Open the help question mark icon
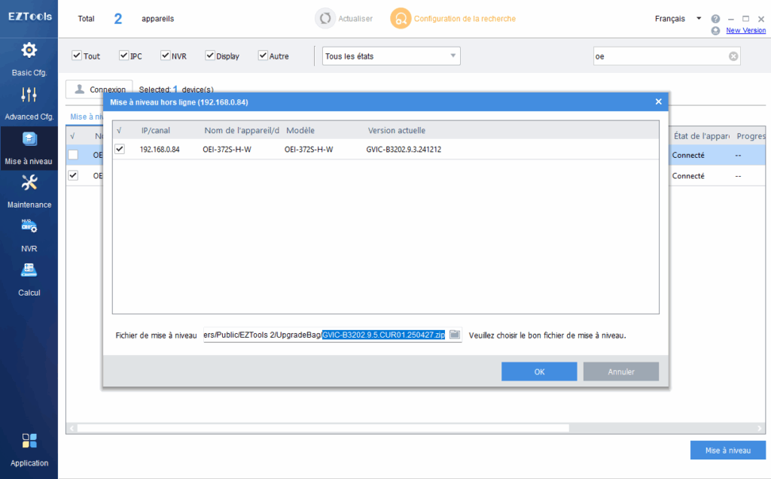 pyautogui.click(x=715, y=19)
